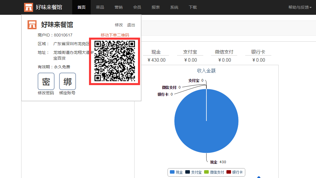Toggle 支付宝 dark legend swatch
Viewport: 316px width, 178px height.
[x=187, y=172]
